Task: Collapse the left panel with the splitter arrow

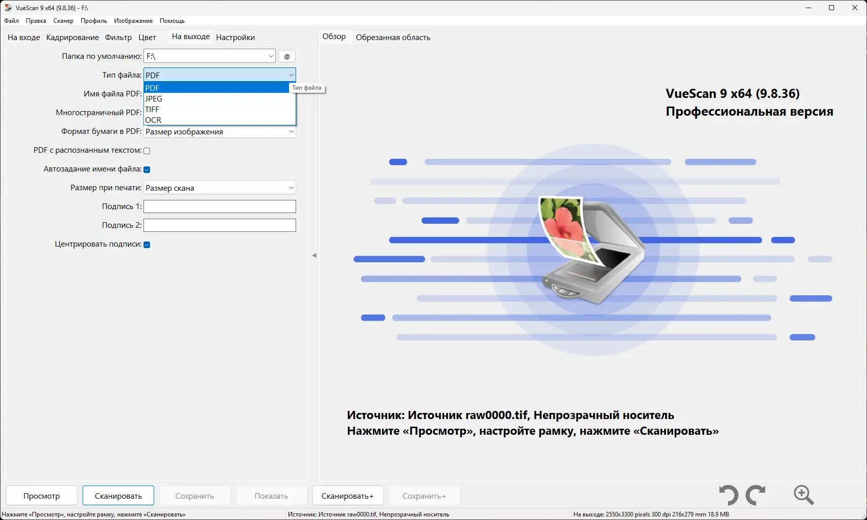Action: point(314,255)
